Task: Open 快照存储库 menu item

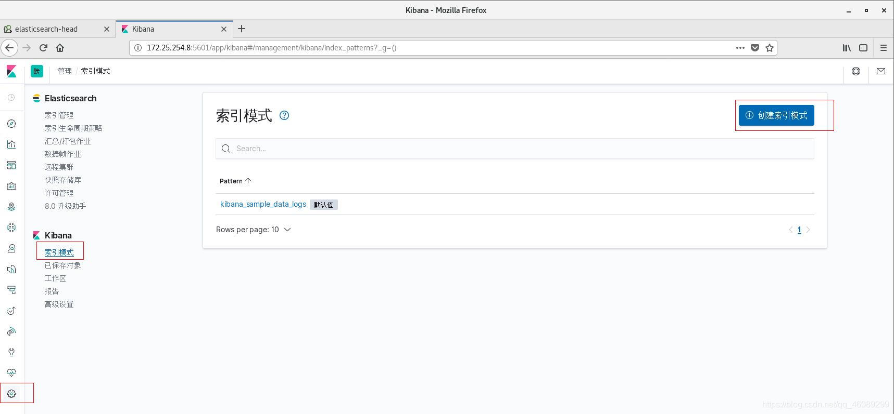Action: 62,180
